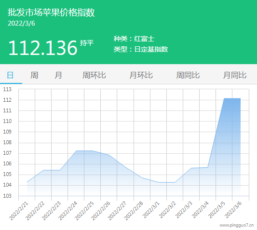Select the 周同比 tab
This screenshot has height=230, width=257.
[188, 75]
